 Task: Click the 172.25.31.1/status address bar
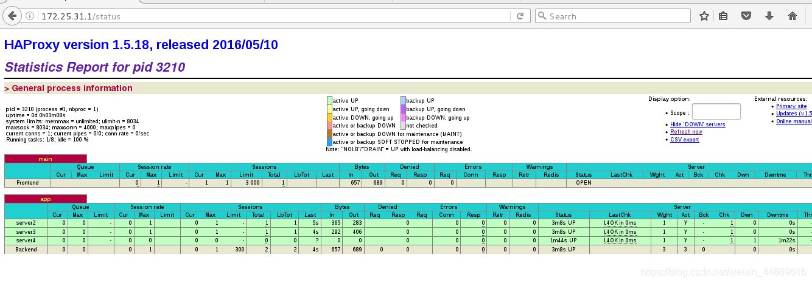[x=274, y=16]
